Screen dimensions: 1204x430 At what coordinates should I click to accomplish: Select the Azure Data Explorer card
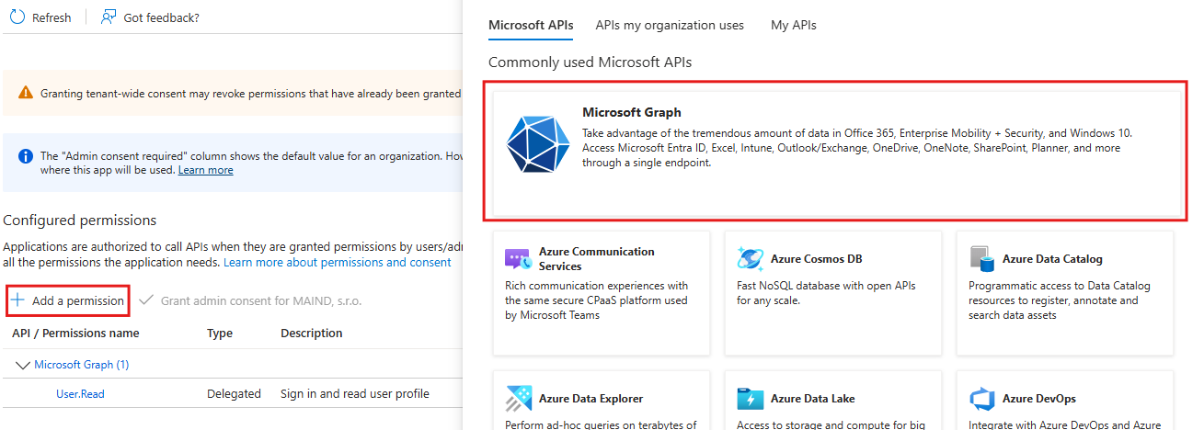[602, 401]
